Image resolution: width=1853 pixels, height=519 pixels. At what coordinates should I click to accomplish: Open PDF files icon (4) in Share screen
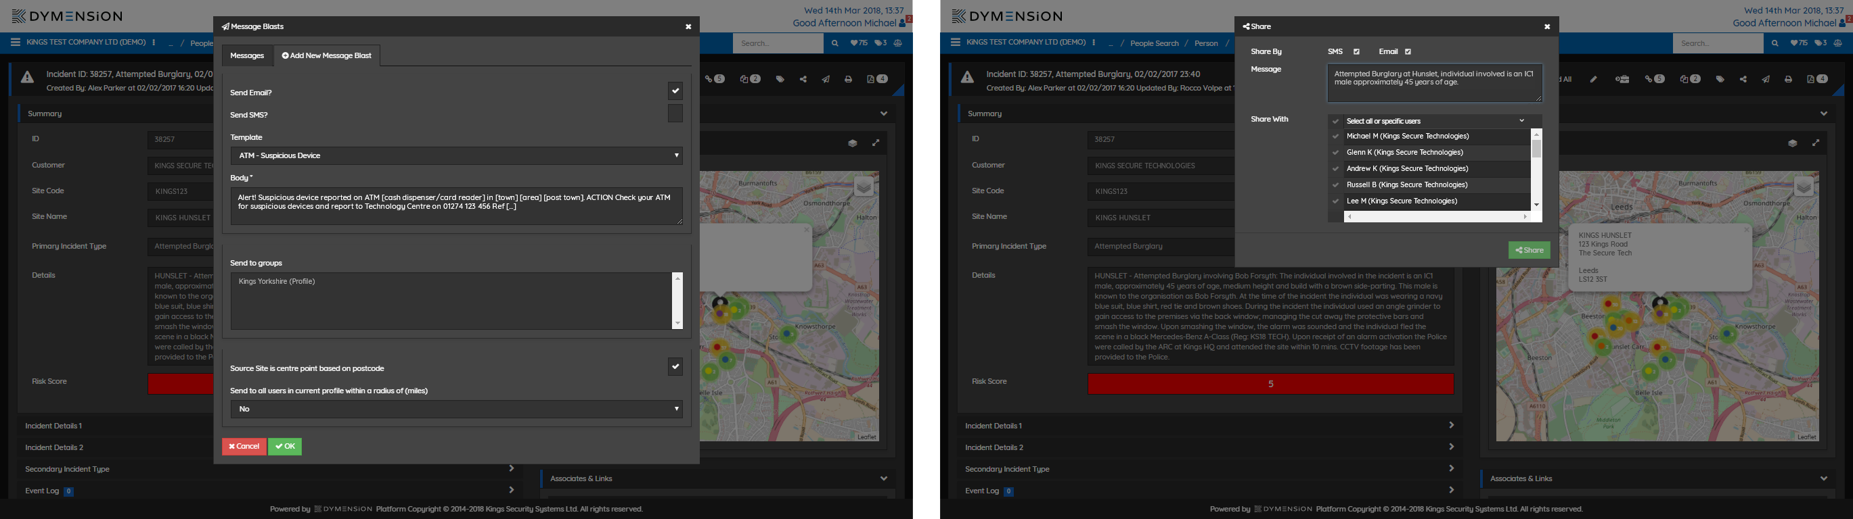pos(1817,79)
